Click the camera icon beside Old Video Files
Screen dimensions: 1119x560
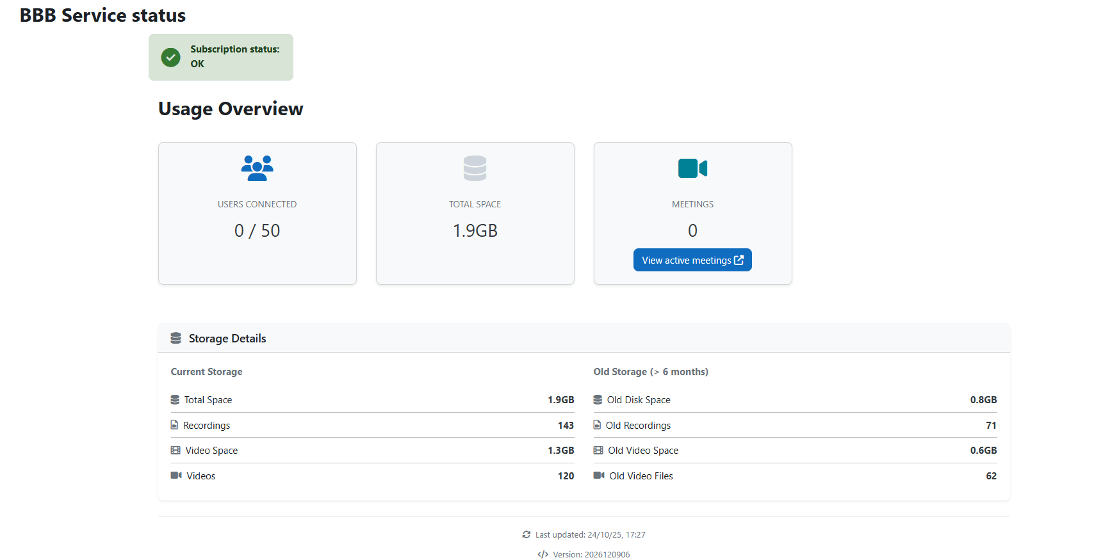599,476
